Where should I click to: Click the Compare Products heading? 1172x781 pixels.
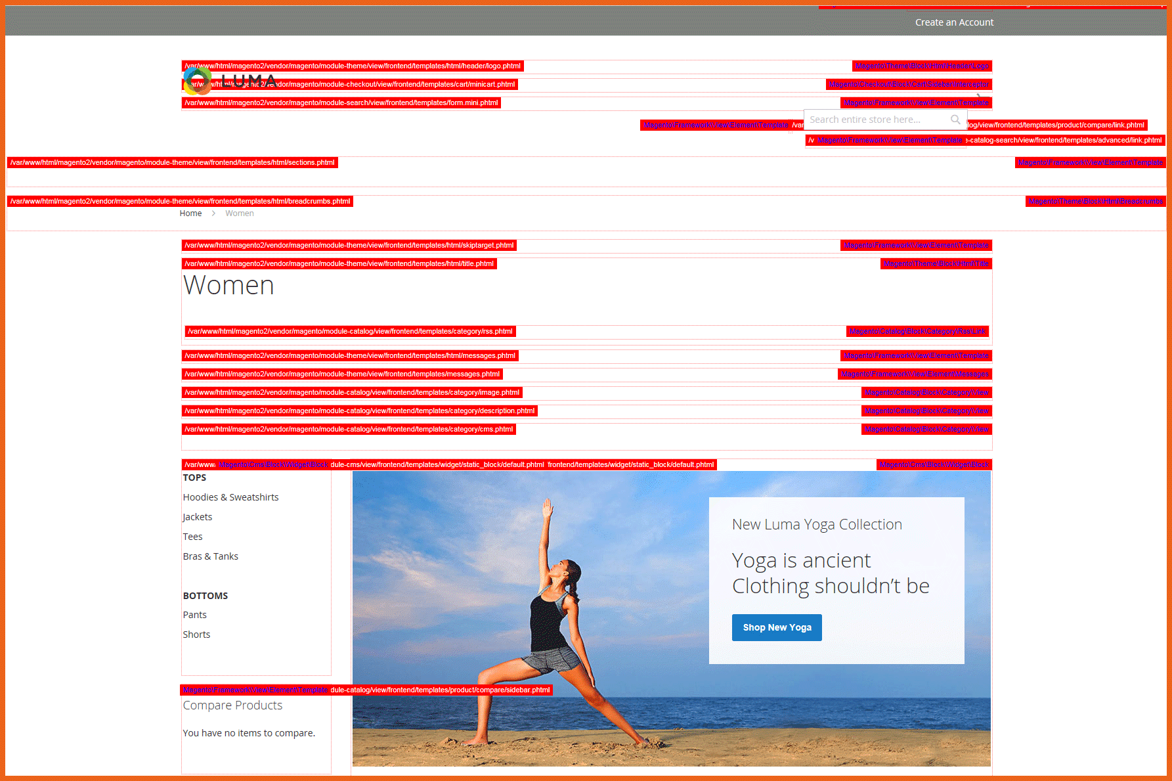pyautogui.click(x=232, y=705)
